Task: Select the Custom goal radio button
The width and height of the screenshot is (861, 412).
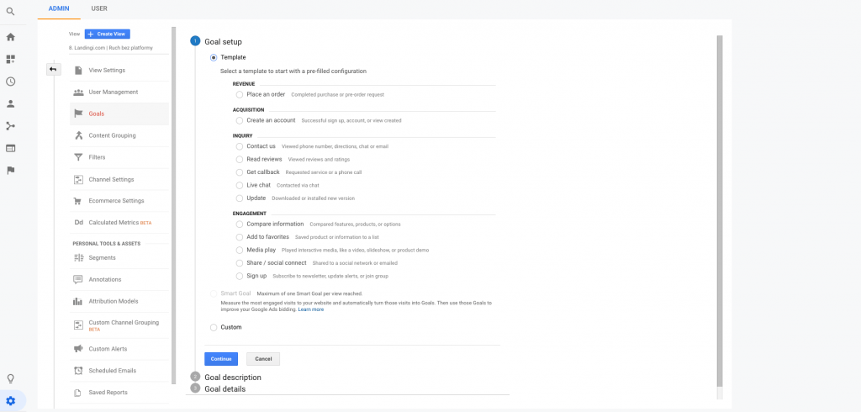Action: [x=214, y=327]
